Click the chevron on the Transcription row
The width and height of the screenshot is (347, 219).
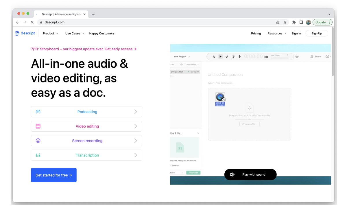pyautogui.click(x=136, y=155)
